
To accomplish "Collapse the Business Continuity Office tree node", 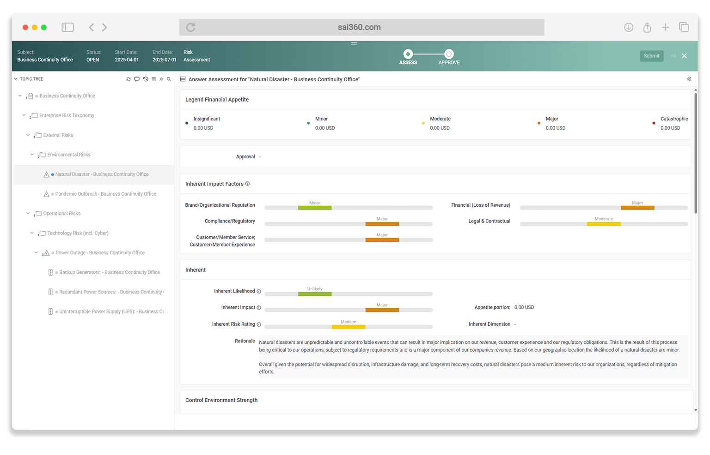I will 20,96.
